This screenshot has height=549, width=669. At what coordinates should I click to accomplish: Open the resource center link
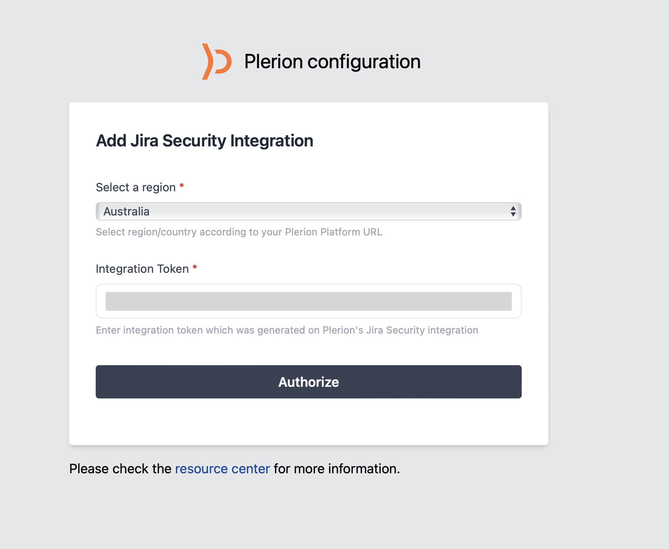222,469
